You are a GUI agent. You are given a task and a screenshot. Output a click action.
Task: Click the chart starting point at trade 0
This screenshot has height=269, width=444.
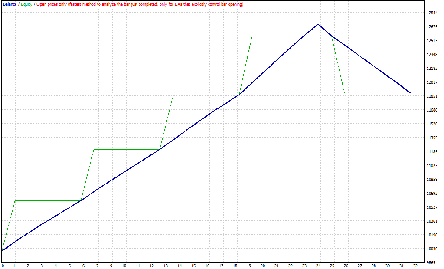[x=2, y=251]
